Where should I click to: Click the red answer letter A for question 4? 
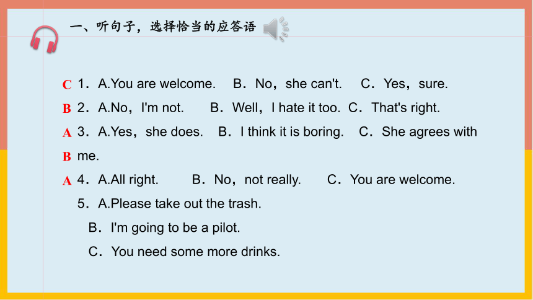(67, 180)
